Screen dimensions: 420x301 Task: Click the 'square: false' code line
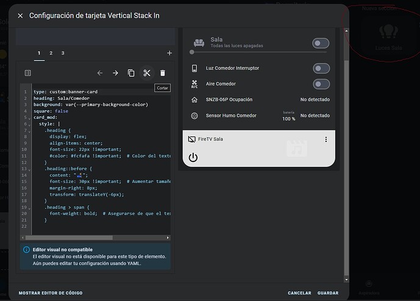pyautogui.click(x=51, y=111)
